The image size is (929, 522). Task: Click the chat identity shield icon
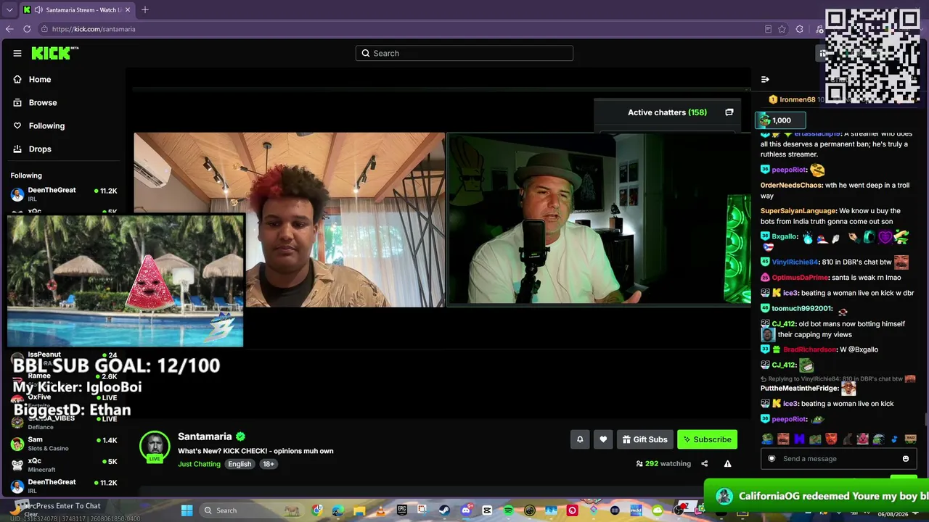772,459
